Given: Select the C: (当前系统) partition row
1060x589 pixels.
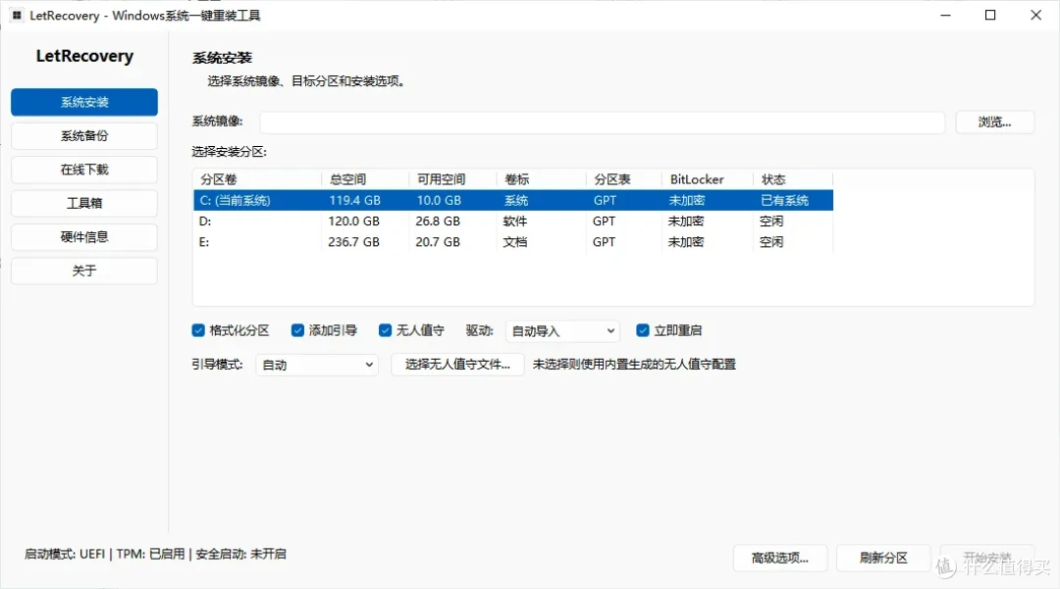Looking at the screenshot, I should [513, 200].
